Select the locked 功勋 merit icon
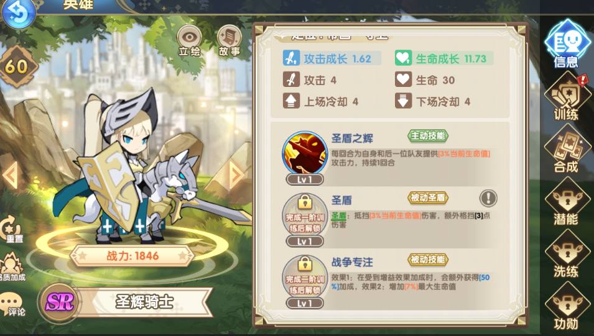Image resolution: width=594 pixels, height=336 pixels. coord(567,306)
